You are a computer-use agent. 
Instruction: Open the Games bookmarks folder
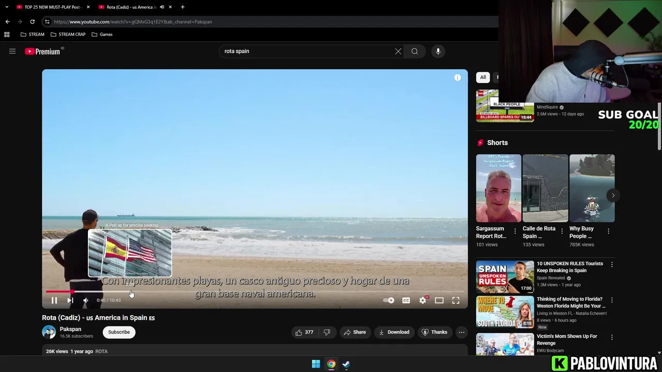point(102,35)
